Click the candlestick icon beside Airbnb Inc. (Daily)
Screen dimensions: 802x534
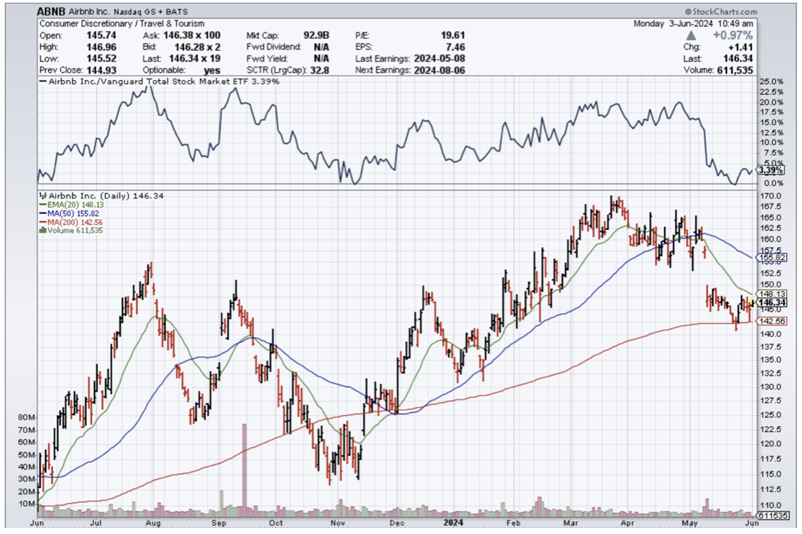tap(42, 195)
